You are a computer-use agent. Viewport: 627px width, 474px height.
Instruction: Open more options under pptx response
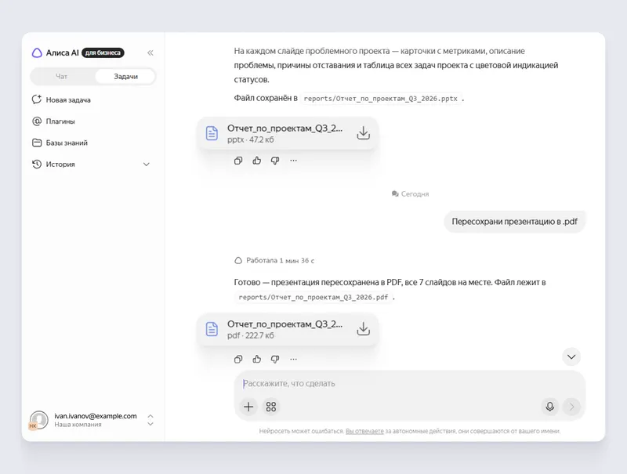293,161
